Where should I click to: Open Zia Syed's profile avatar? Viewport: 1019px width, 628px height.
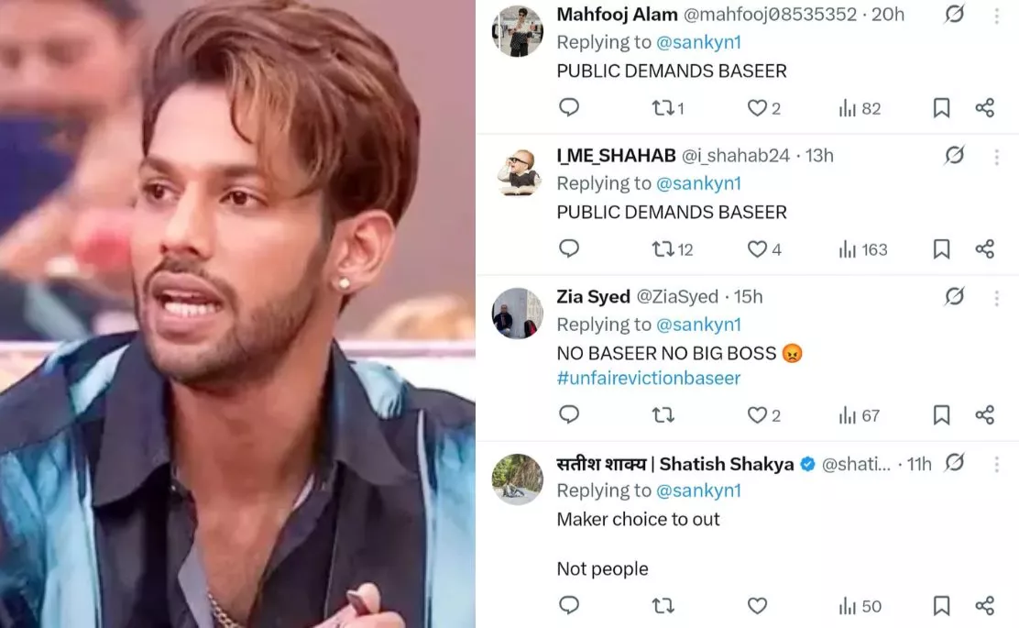tap(518, 314)
